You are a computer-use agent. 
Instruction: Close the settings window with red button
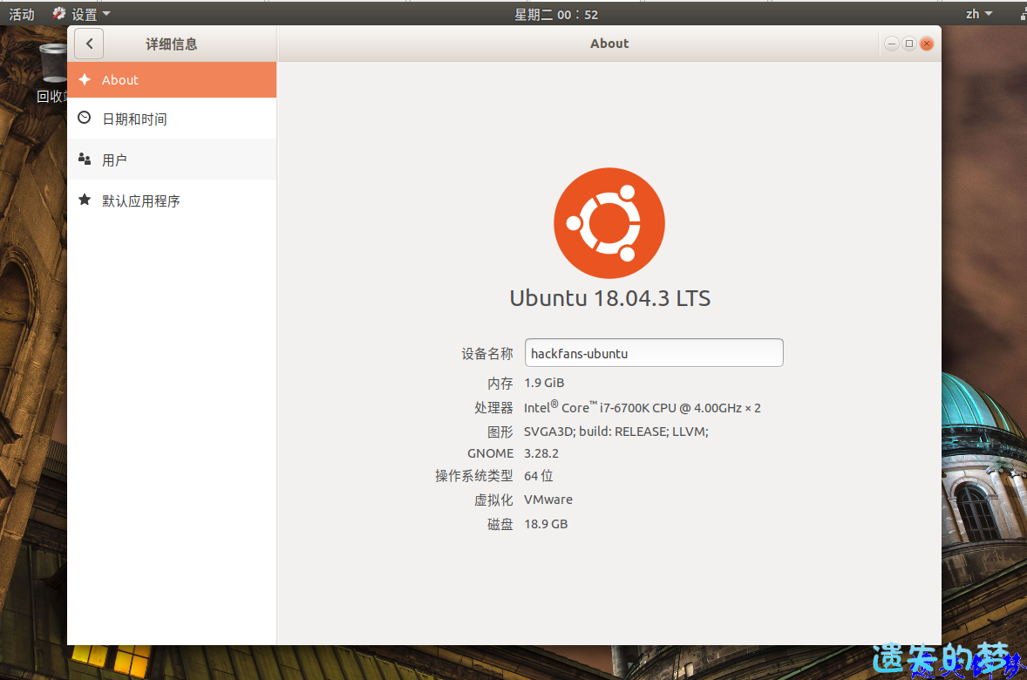point(926,44)
